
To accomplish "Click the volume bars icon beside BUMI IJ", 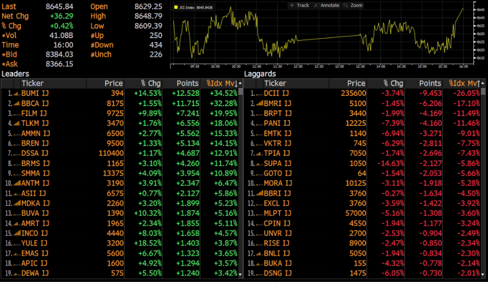I will click(16, 93).
